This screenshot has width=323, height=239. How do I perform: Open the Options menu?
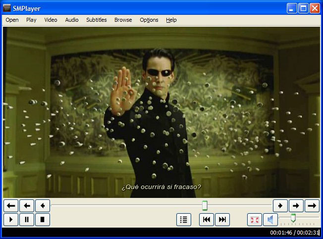point(149,20)
